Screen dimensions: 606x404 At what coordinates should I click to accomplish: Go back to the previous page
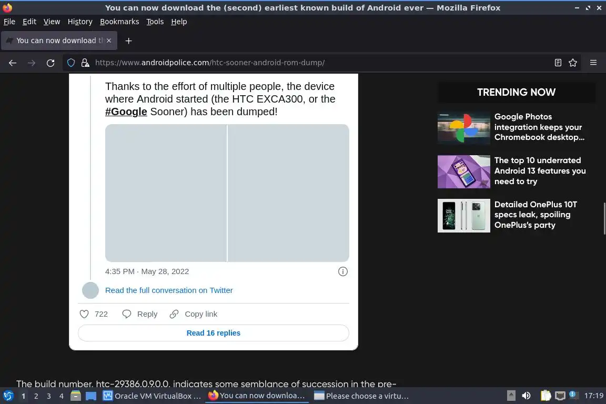(13, 63)
